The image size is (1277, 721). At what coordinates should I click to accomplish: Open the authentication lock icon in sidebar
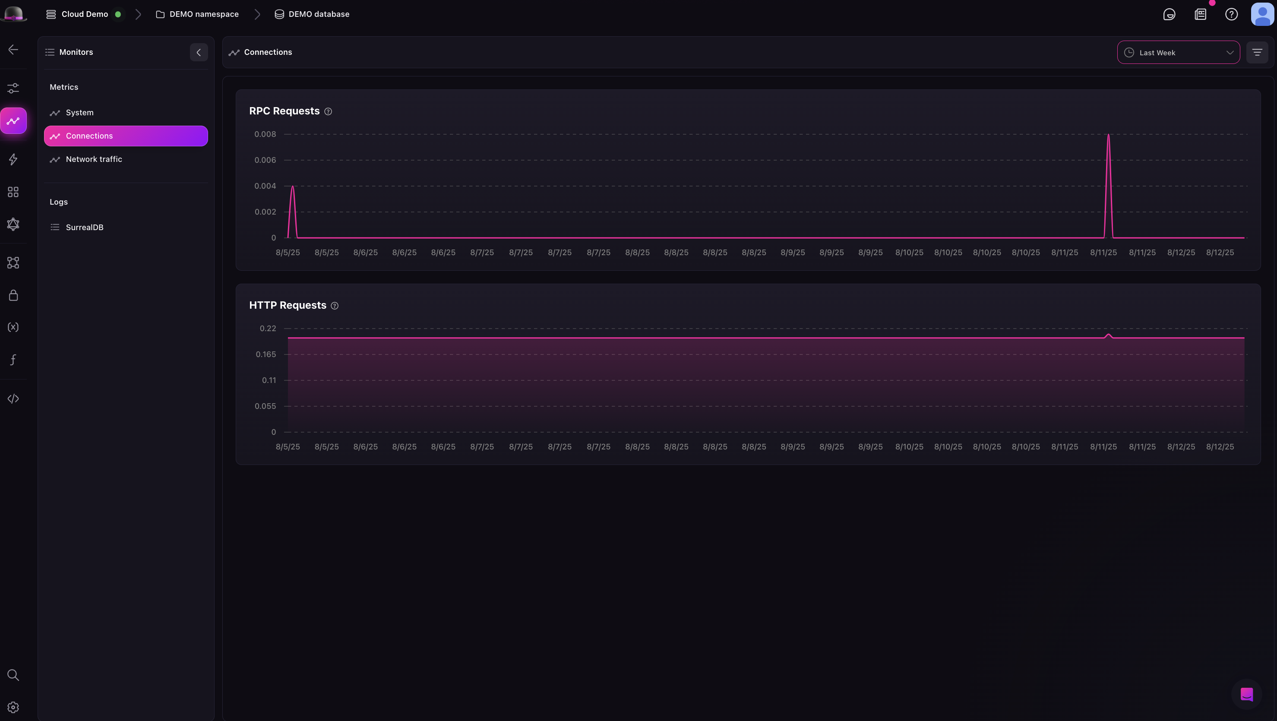[13, 294]
